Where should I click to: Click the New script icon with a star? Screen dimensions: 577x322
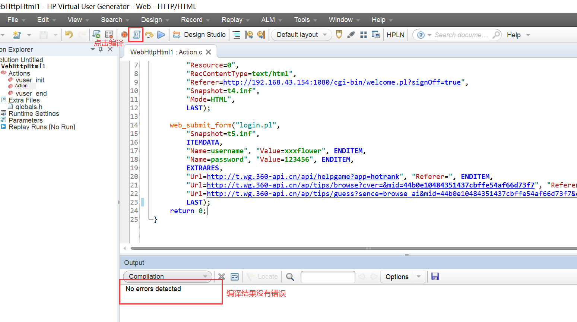click(17, 35)
